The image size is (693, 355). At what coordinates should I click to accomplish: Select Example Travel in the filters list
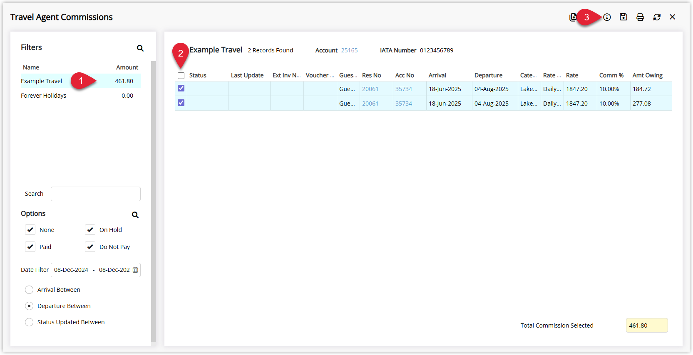click(81, 81)
